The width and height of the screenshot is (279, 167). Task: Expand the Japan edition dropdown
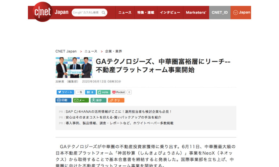tap(241, 12)
